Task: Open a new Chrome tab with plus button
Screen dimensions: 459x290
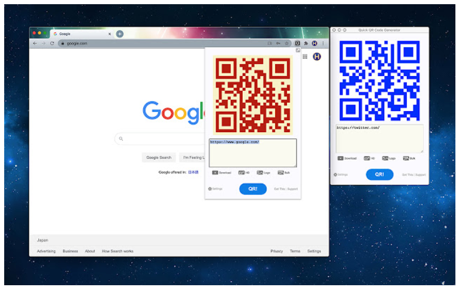Action: (119, 34)
